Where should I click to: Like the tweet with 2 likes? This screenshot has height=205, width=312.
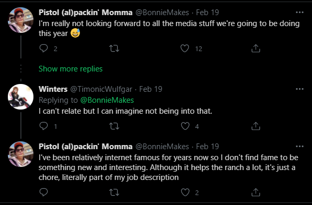pos(185,192)
